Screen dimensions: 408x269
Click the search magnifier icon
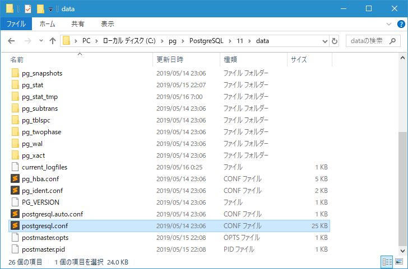point(392,41)
